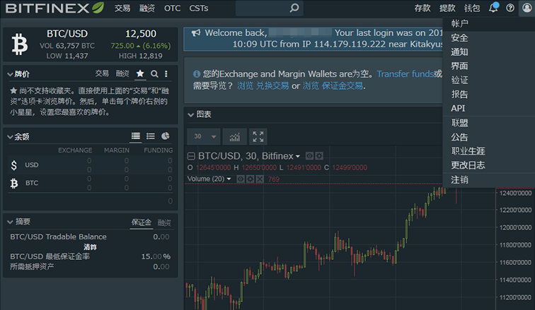
Task: Click the Transfer funds link
Action: 405,74
